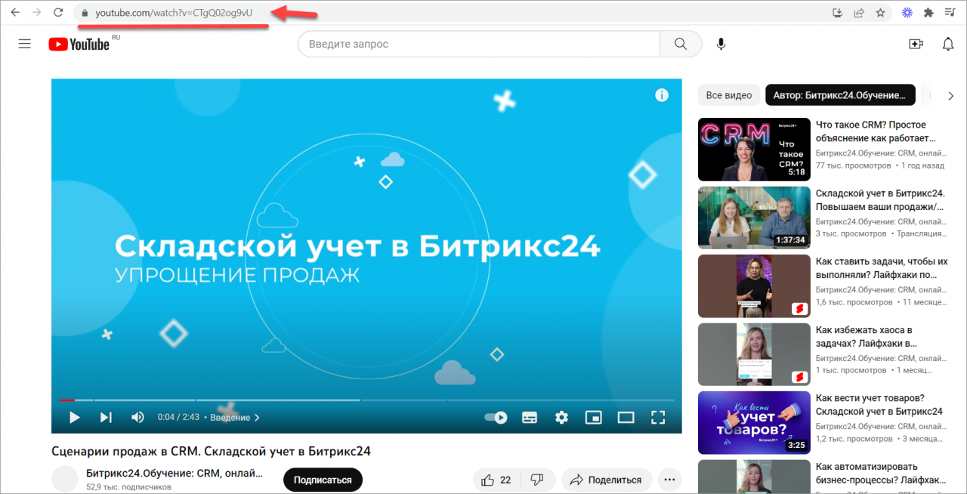This screenshot has height=494, width=967.
Task: Open the Как ставить задачи shorts thumbnail
Action: tap(754, 286)
